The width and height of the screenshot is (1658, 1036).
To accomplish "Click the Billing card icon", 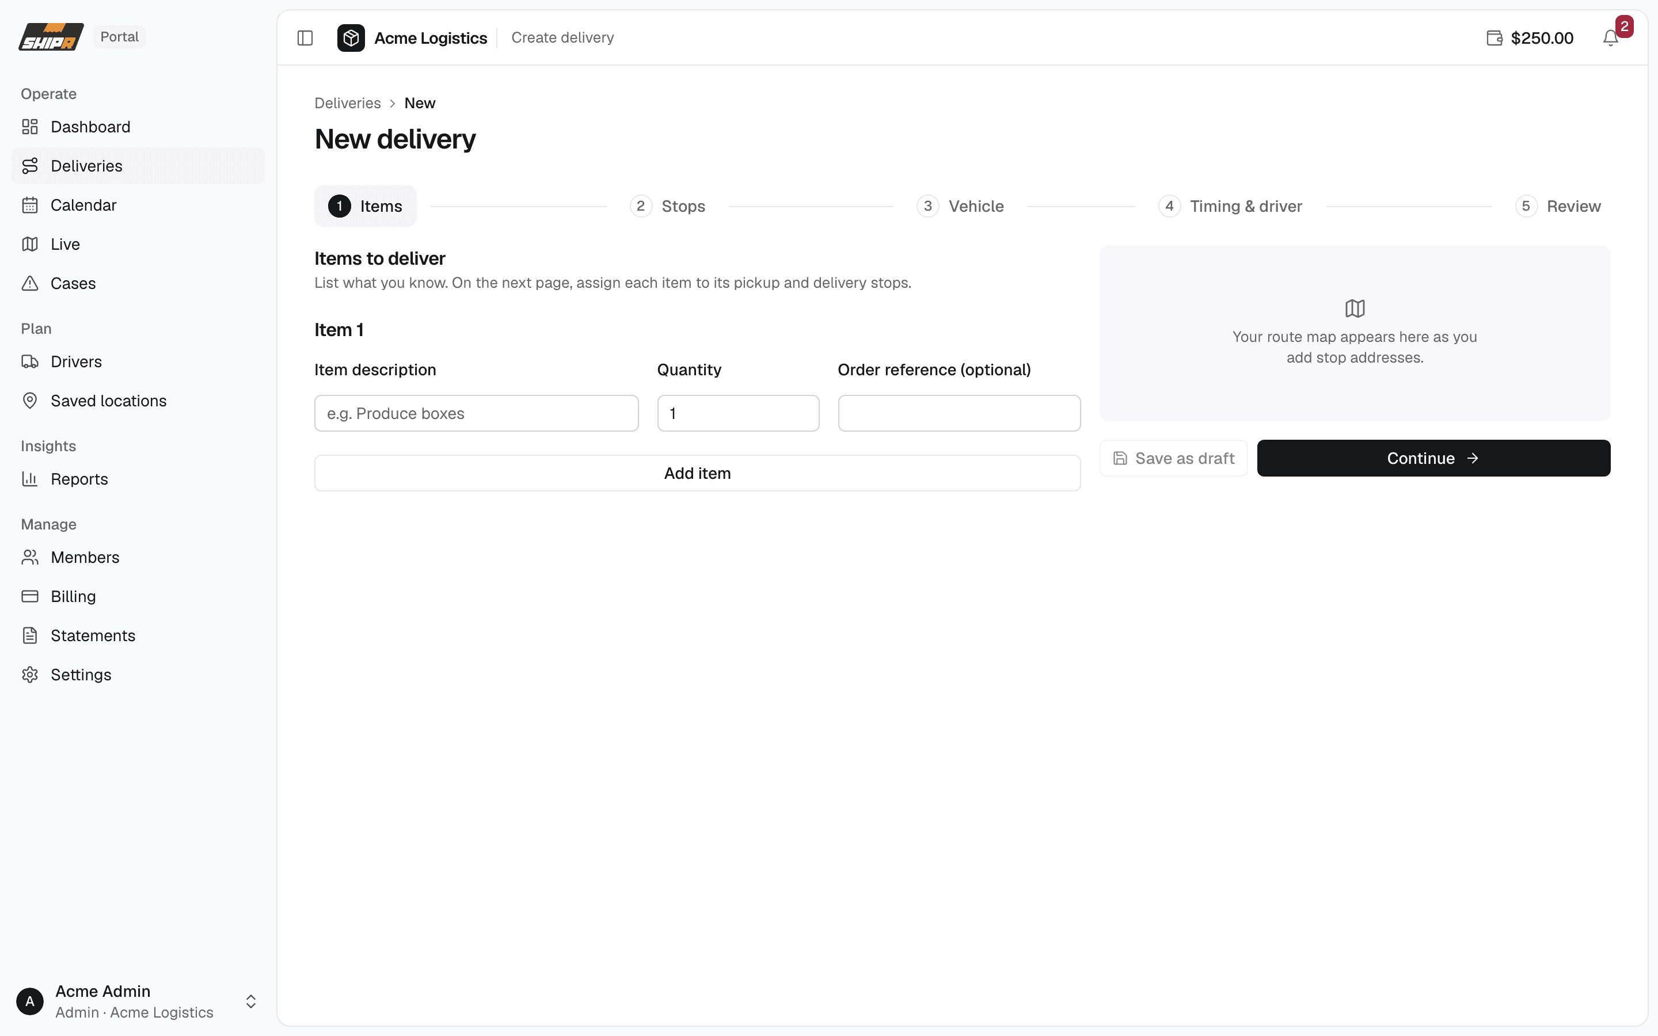I will [29, 596].
